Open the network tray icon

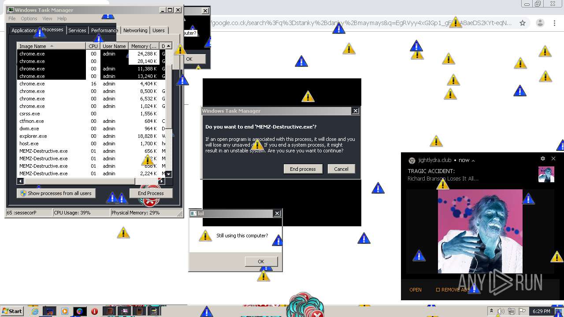[x=512, y=311]
